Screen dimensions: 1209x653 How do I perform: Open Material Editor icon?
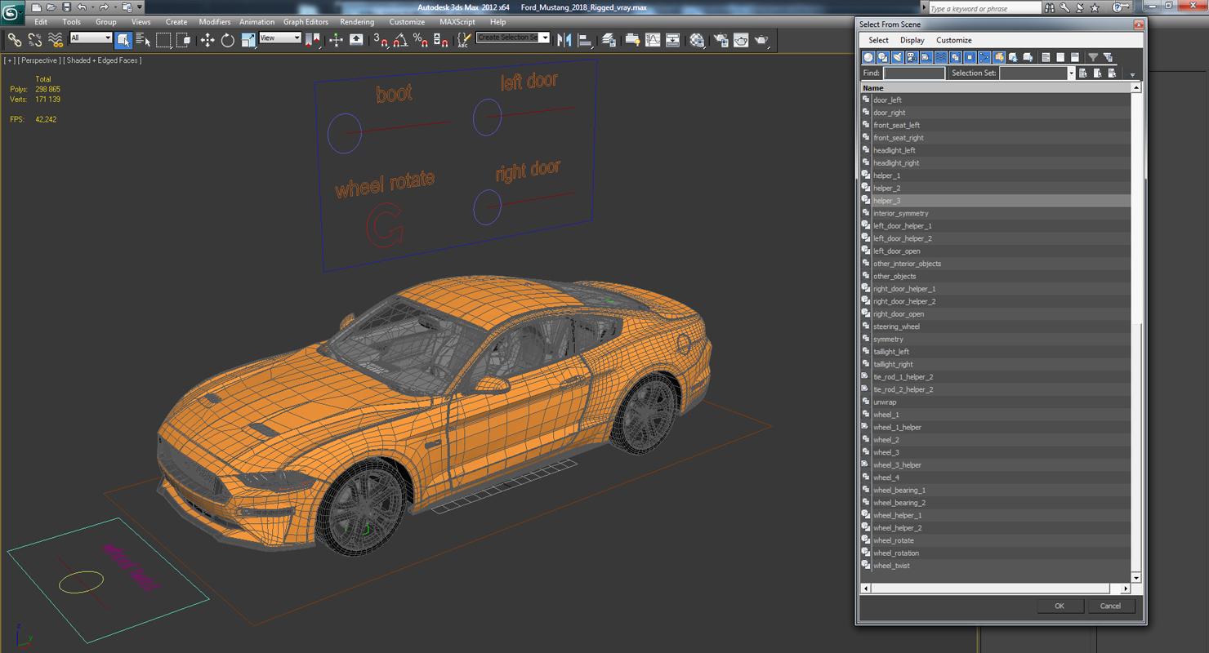tap(697, 40)
